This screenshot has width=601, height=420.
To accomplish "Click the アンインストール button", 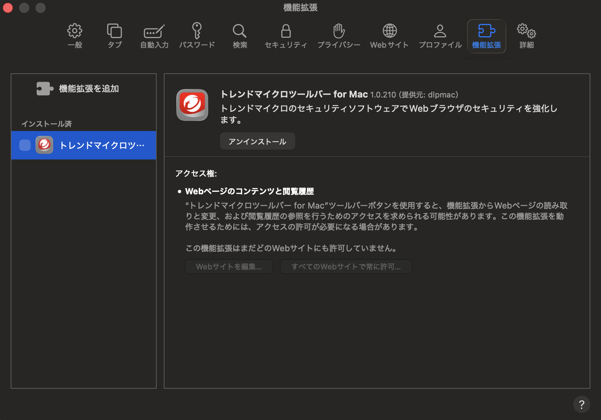I will coord(257,141).
